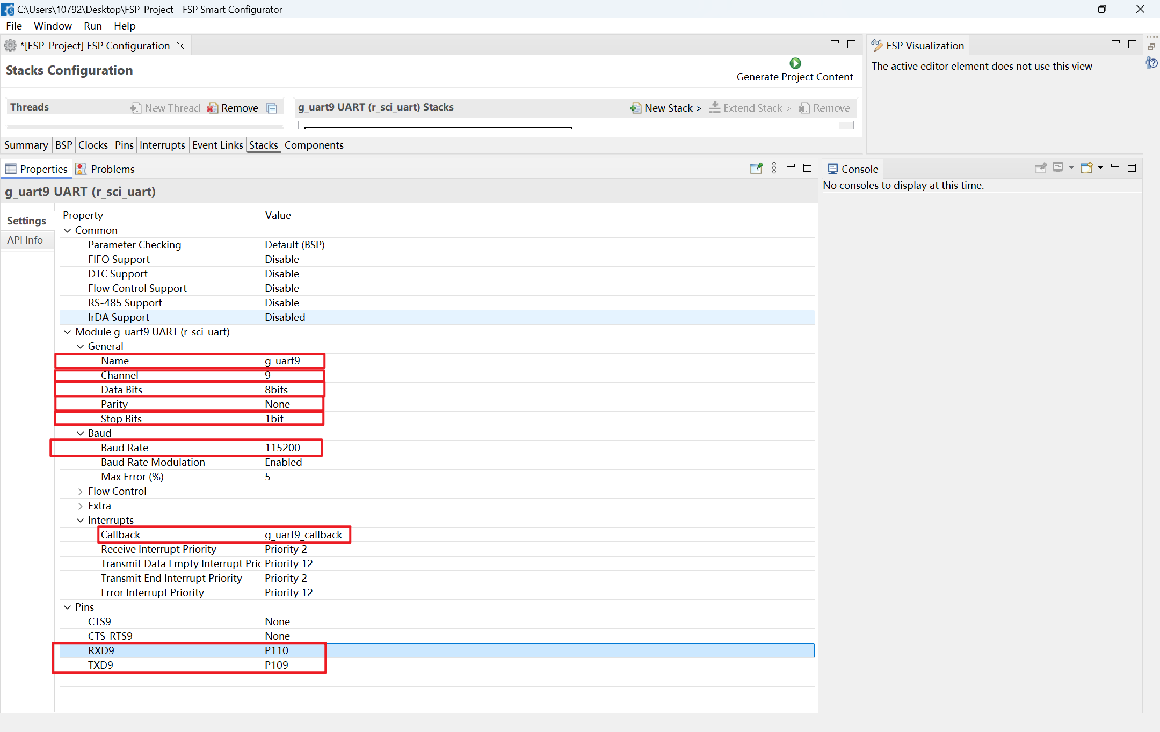Switch to the Problems tab
Viewport: 1160px width, 732px height.
[105, 169]
